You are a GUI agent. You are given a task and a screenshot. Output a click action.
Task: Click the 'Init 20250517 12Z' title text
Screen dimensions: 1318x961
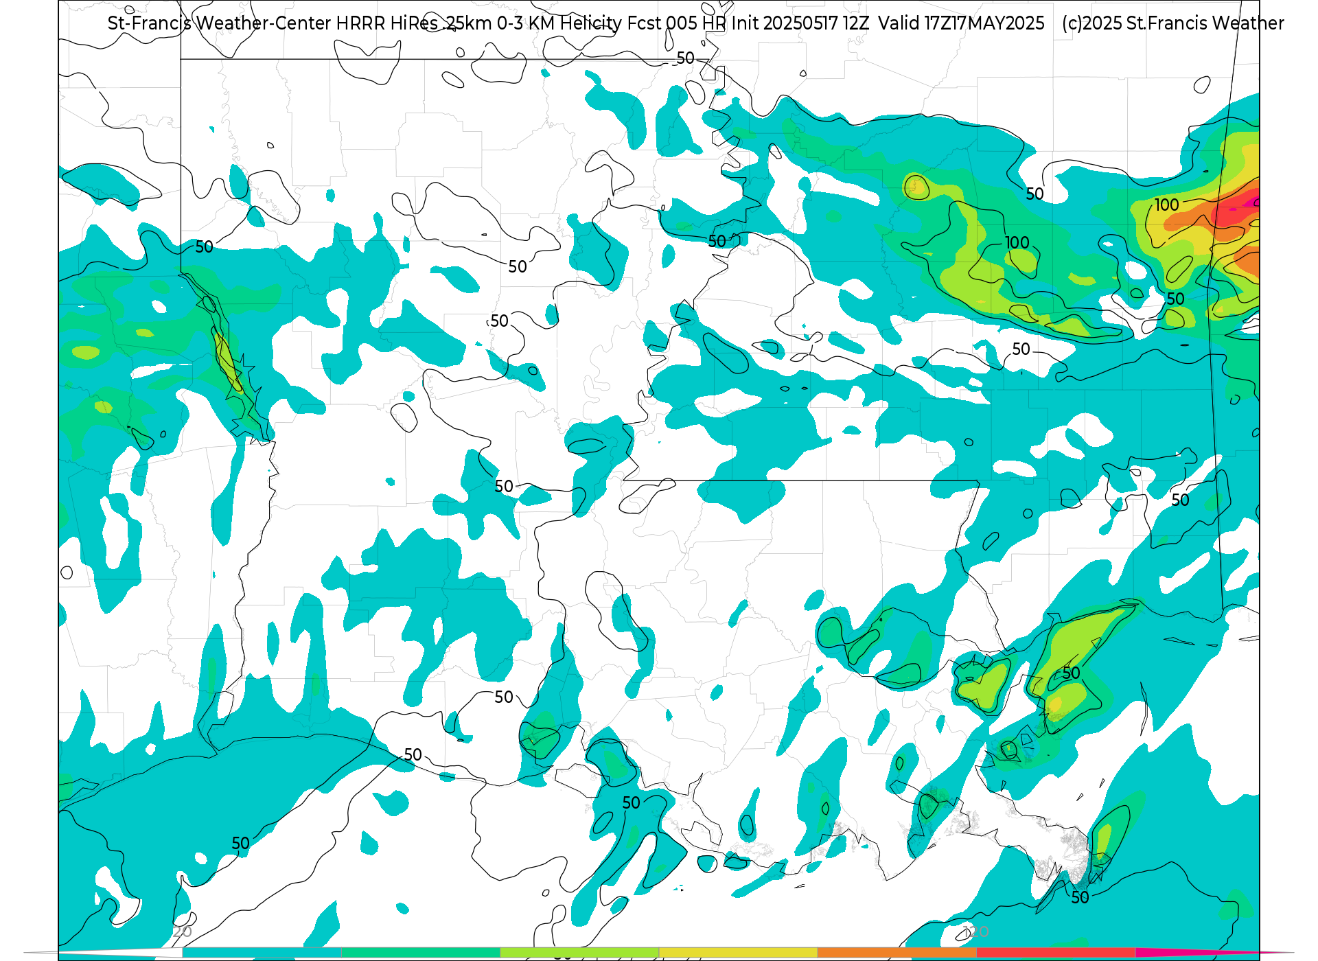[x=800, y=23]
